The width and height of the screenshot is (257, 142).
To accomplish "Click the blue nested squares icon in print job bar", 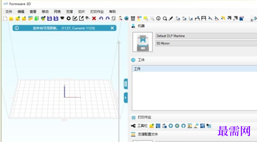I will pos(158,126).
